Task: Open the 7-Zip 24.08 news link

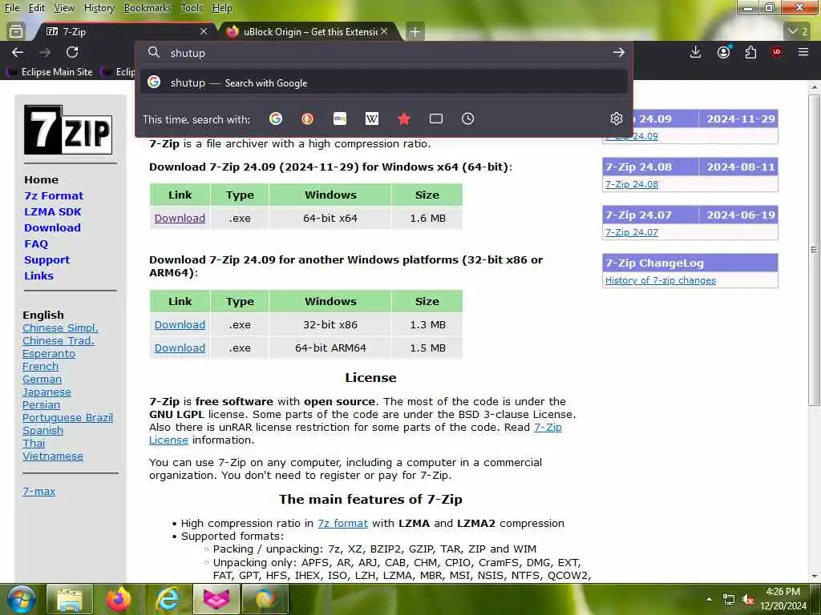Action: (x=632, y=184)
